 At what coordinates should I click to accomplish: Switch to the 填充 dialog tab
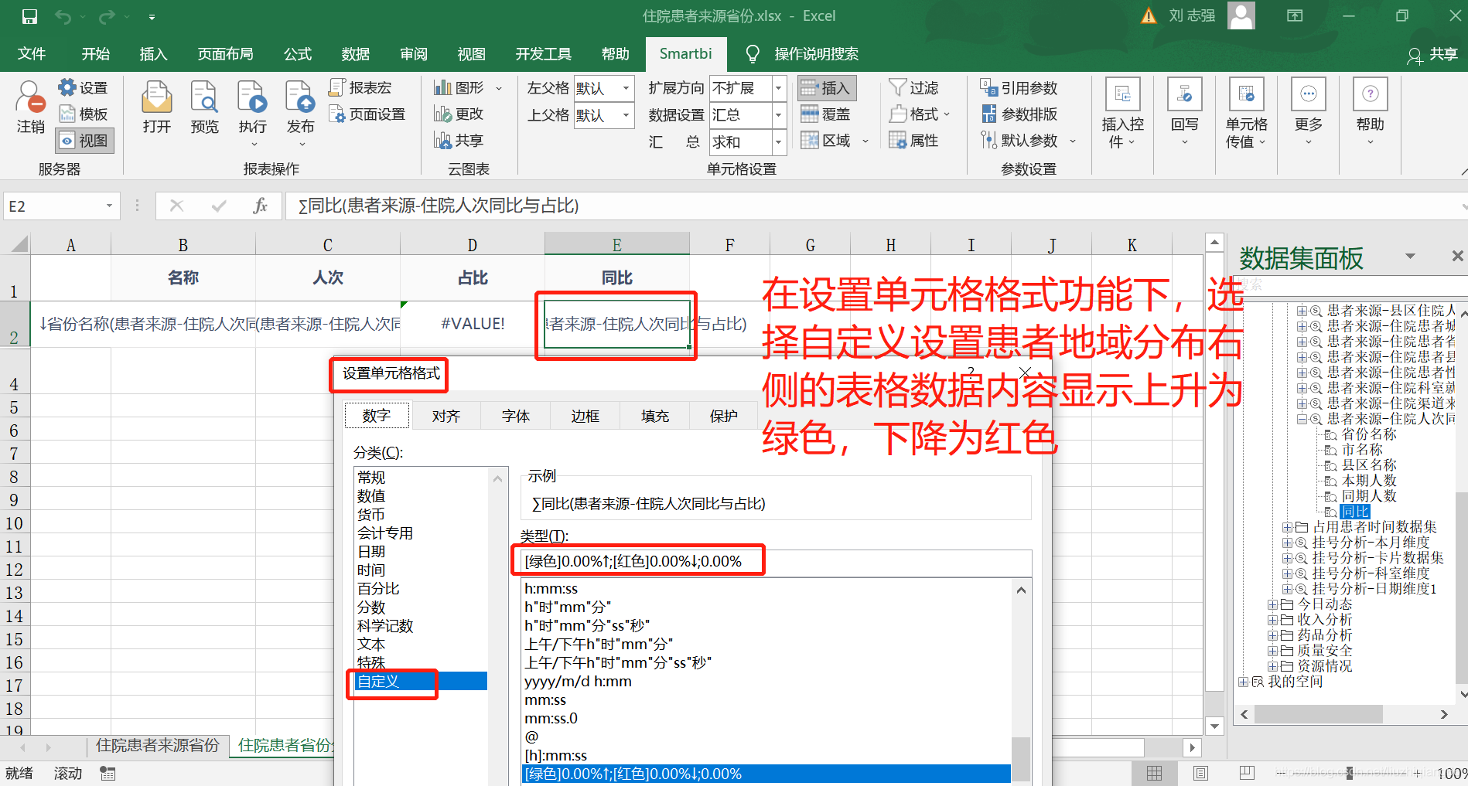(x=655, y=416)
